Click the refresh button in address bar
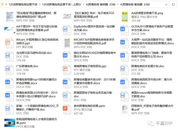This screenshot has height=131, width=178. (173, 5)
